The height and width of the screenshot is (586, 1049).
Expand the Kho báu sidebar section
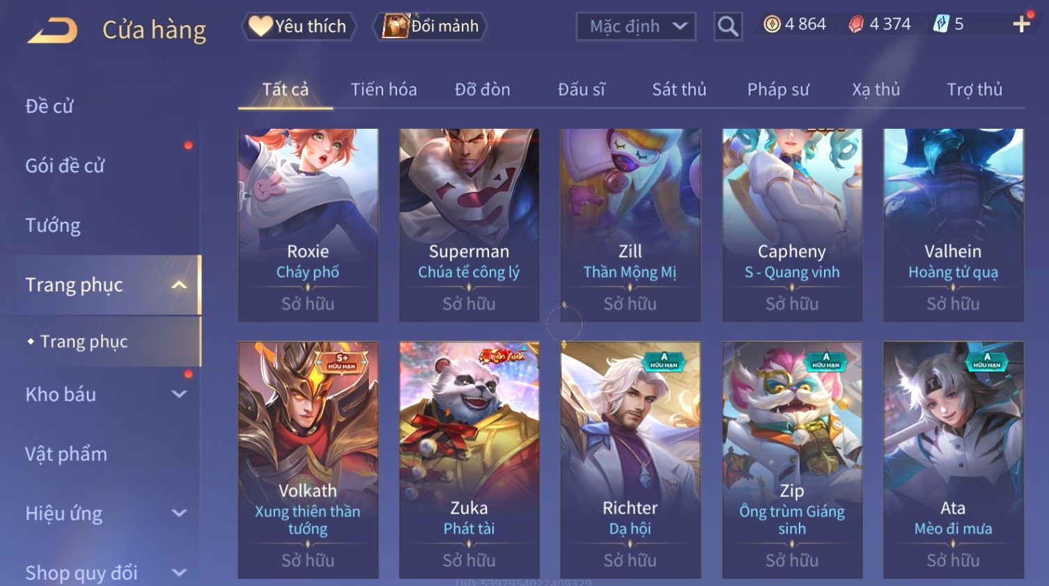pos(179,394)
